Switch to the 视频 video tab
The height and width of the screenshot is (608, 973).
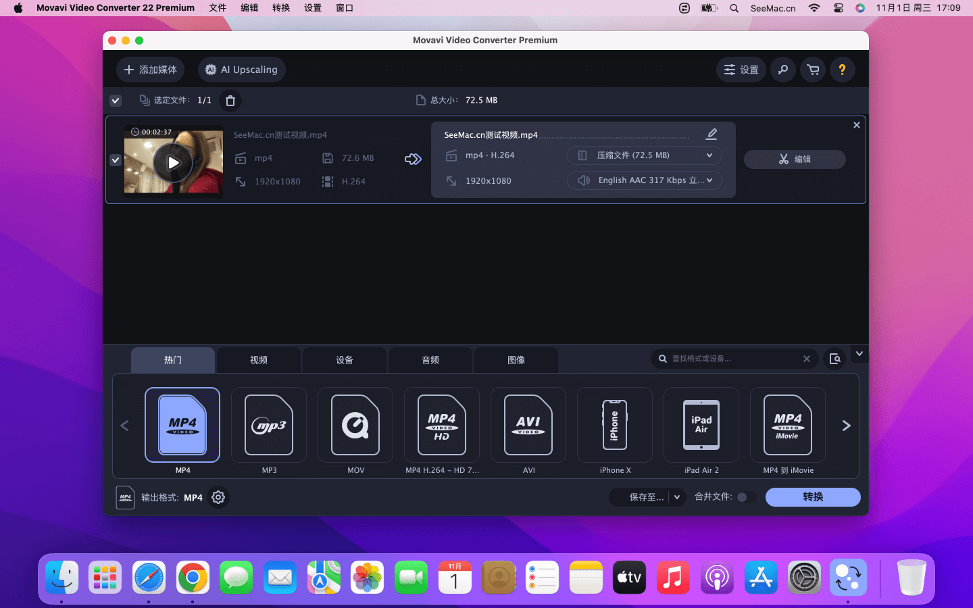click(259, 360)
